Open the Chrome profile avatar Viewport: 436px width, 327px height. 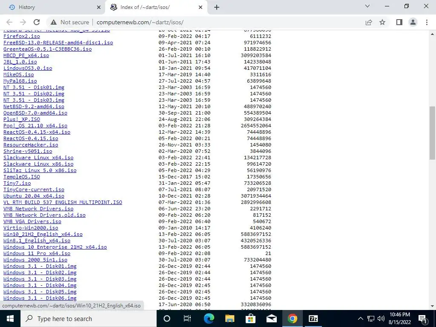pos(413,22)
